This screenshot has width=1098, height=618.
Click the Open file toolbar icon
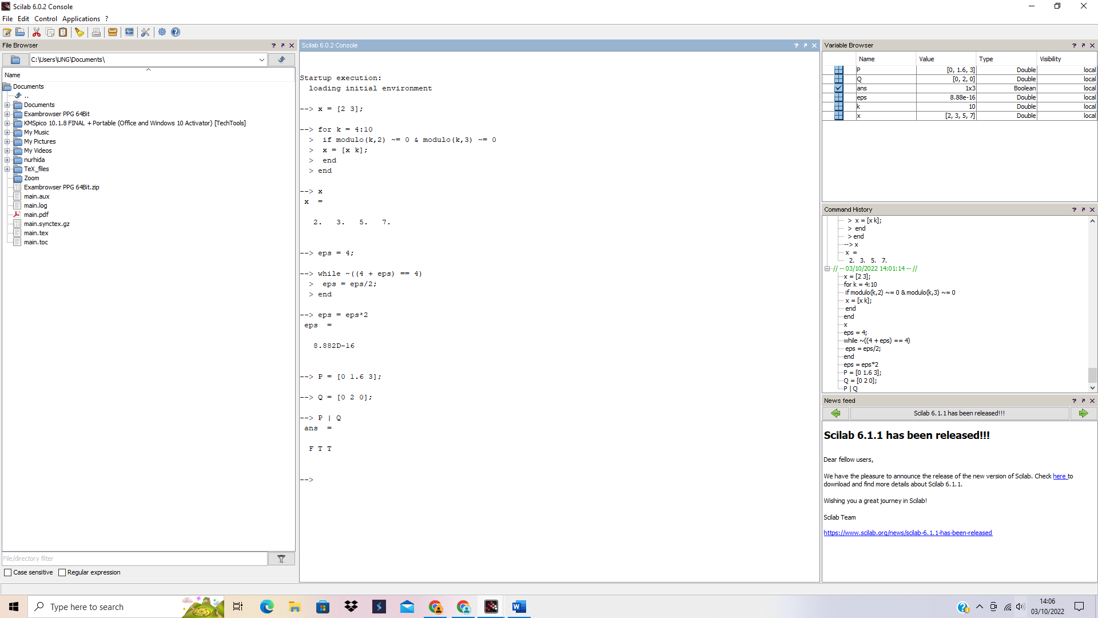tap(20, 32)
